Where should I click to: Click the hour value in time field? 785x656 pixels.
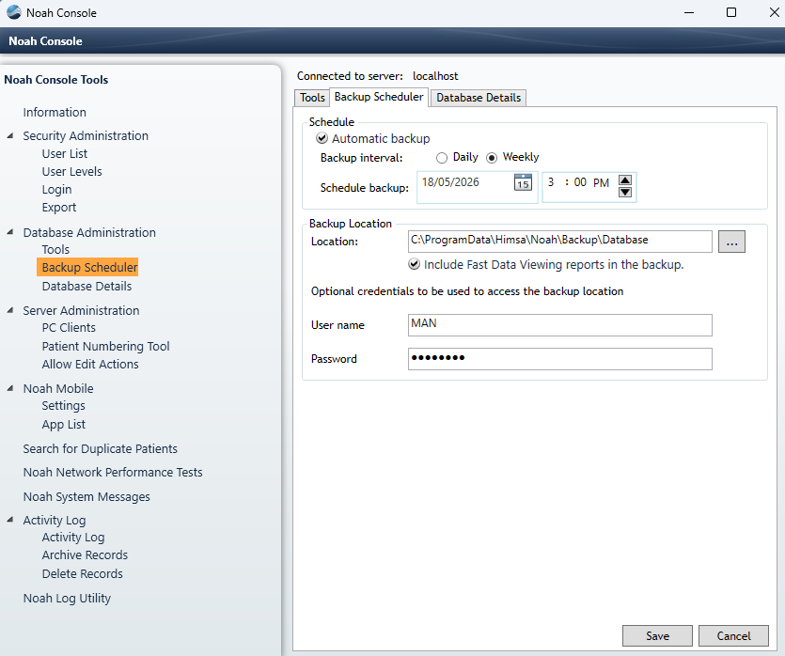pos(551,182)
